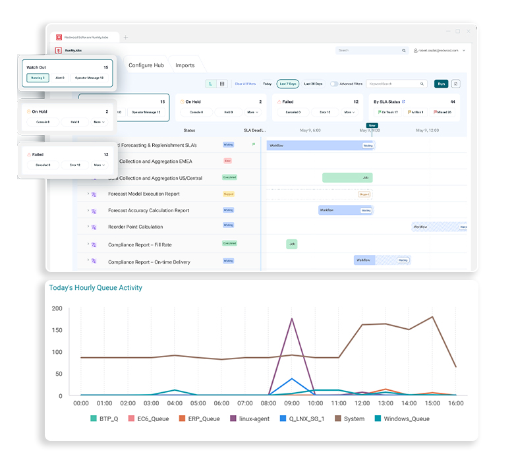Viewport: 514px width, 460px height.
Task: Open the user account dropdown menu
Action: click(x=464, y=51)
